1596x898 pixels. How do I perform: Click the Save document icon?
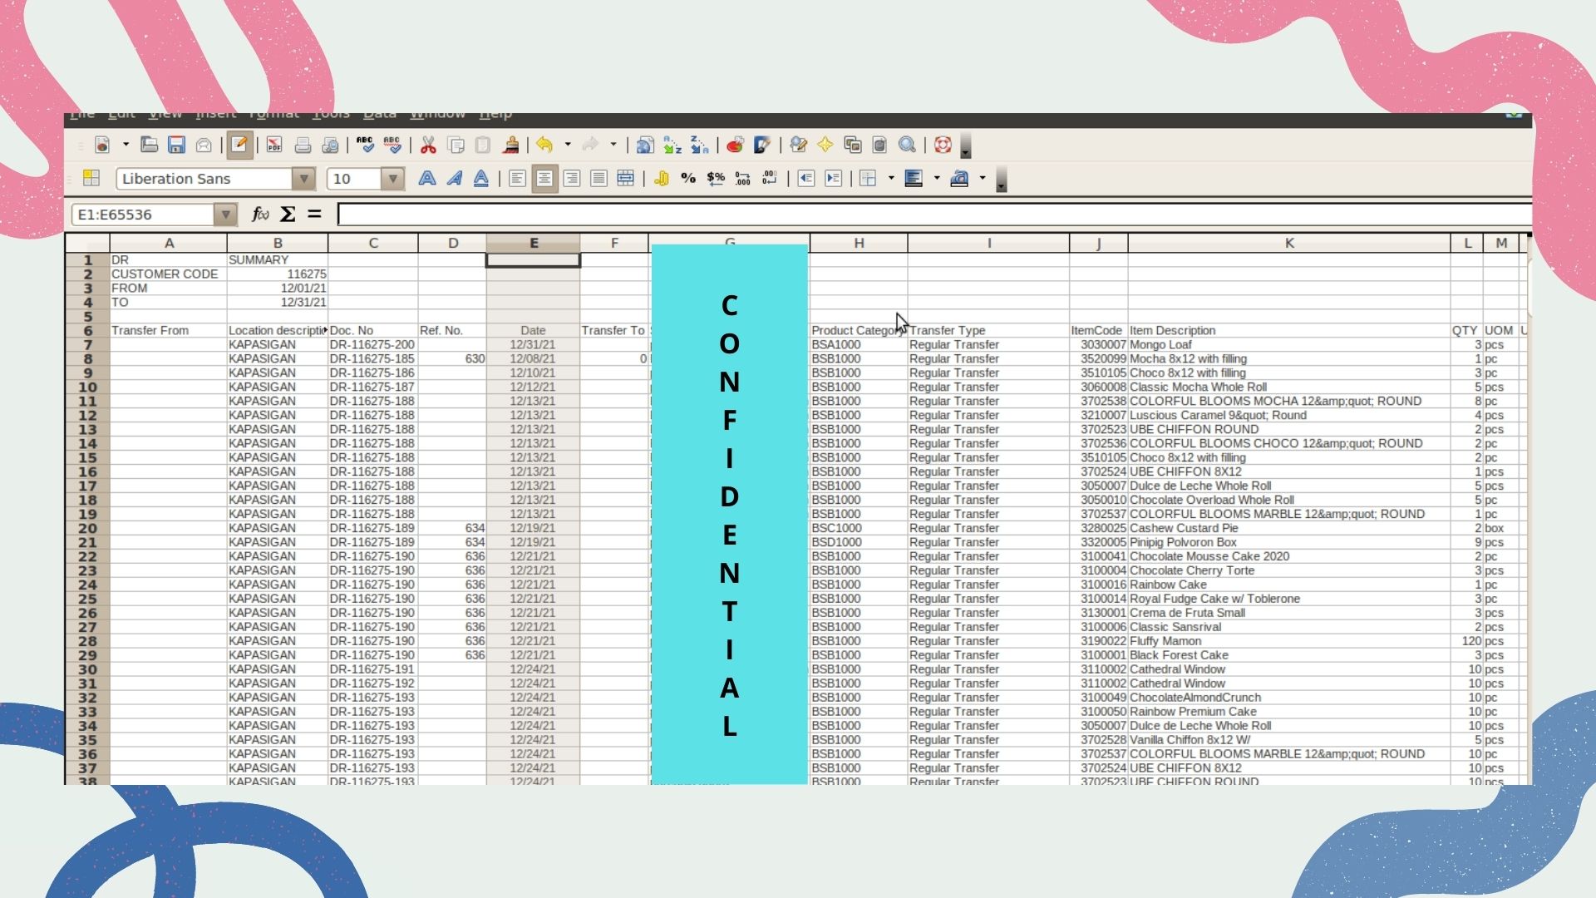click(176, 146)
